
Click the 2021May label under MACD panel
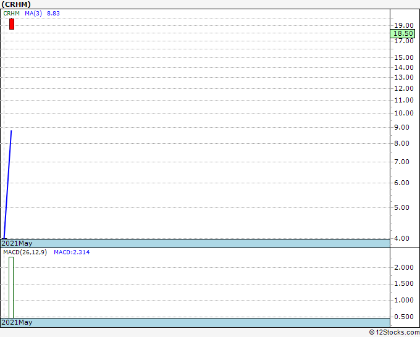pos(17,322)
